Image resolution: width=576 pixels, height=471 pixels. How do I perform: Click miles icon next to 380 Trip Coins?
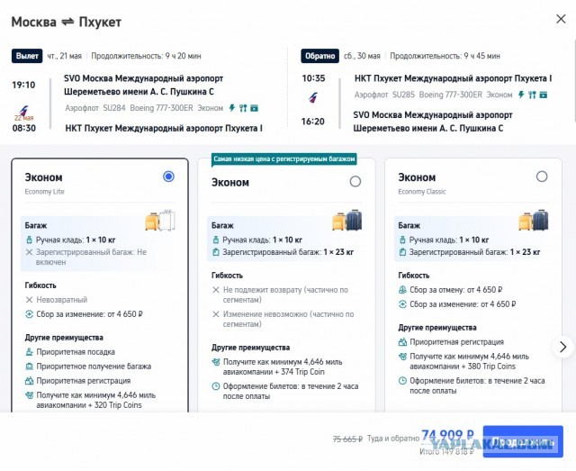point(402,357)
